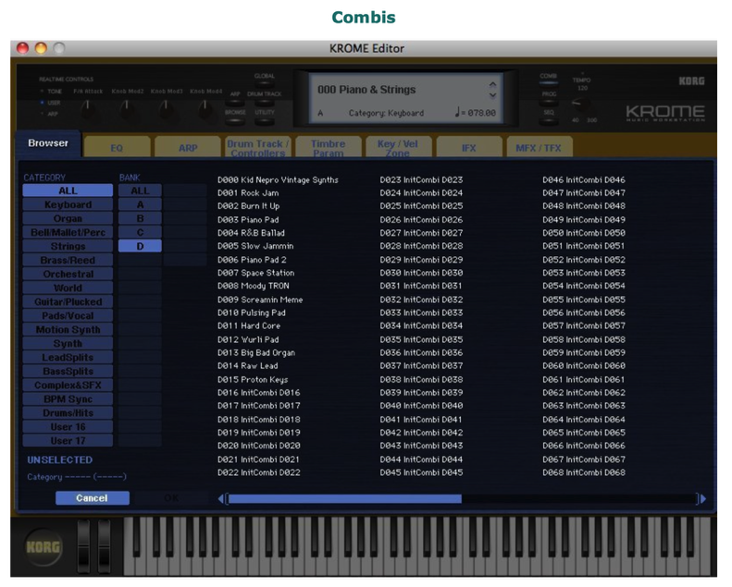This screenshot has width=732, height=587.
Task: Filter by Drums/Hits category
Action: [68, 412]
